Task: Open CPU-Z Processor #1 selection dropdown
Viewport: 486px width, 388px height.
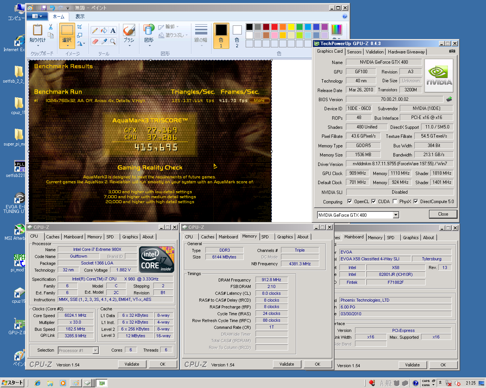Action: pos(96,350)
